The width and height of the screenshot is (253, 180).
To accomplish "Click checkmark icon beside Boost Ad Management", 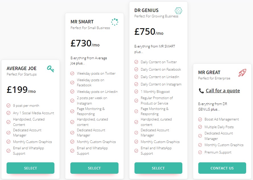I will tap(200, 120).
